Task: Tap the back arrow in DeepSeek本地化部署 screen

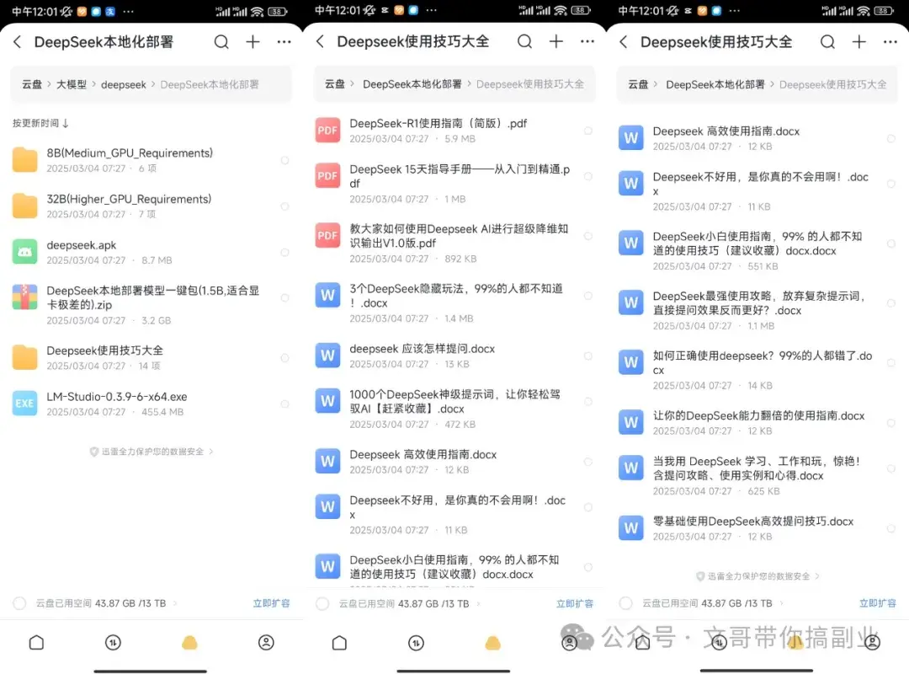Action: tap(18, 42)
